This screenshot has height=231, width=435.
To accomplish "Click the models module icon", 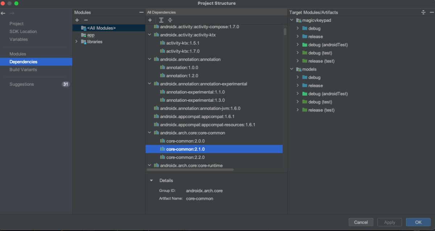I will click(299, 69).
